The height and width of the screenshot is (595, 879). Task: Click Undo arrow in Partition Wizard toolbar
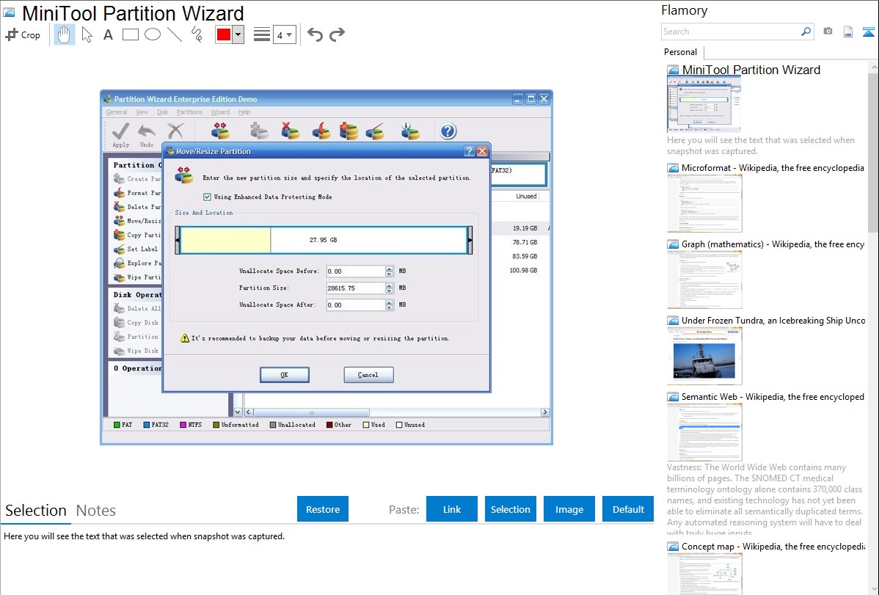click(146, 134)
